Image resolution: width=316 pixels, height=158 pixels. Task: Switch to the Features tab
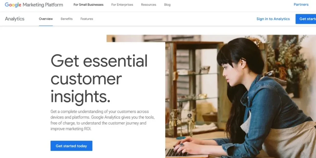click(x=87, y=19)
